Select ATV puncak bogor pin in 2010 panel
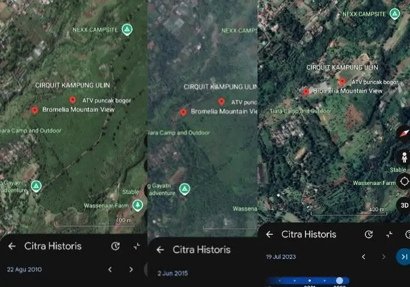Image resolution: width=410 pixels, height=287 pixels. [x=73, y=100]
